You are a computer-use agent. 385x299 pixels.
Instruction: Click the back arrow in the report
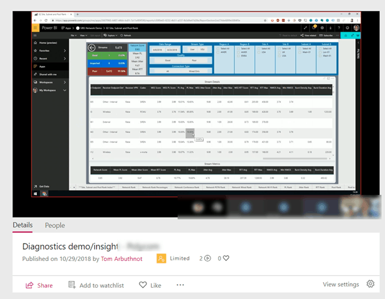point(92,47)
